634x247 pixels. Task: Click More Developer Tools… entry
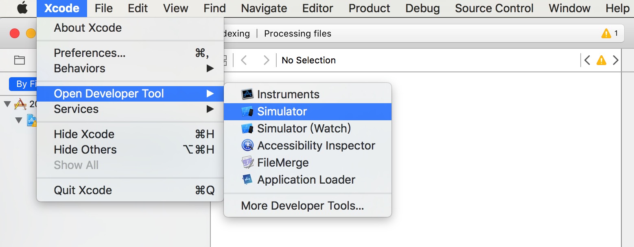(x=302, y=206)
